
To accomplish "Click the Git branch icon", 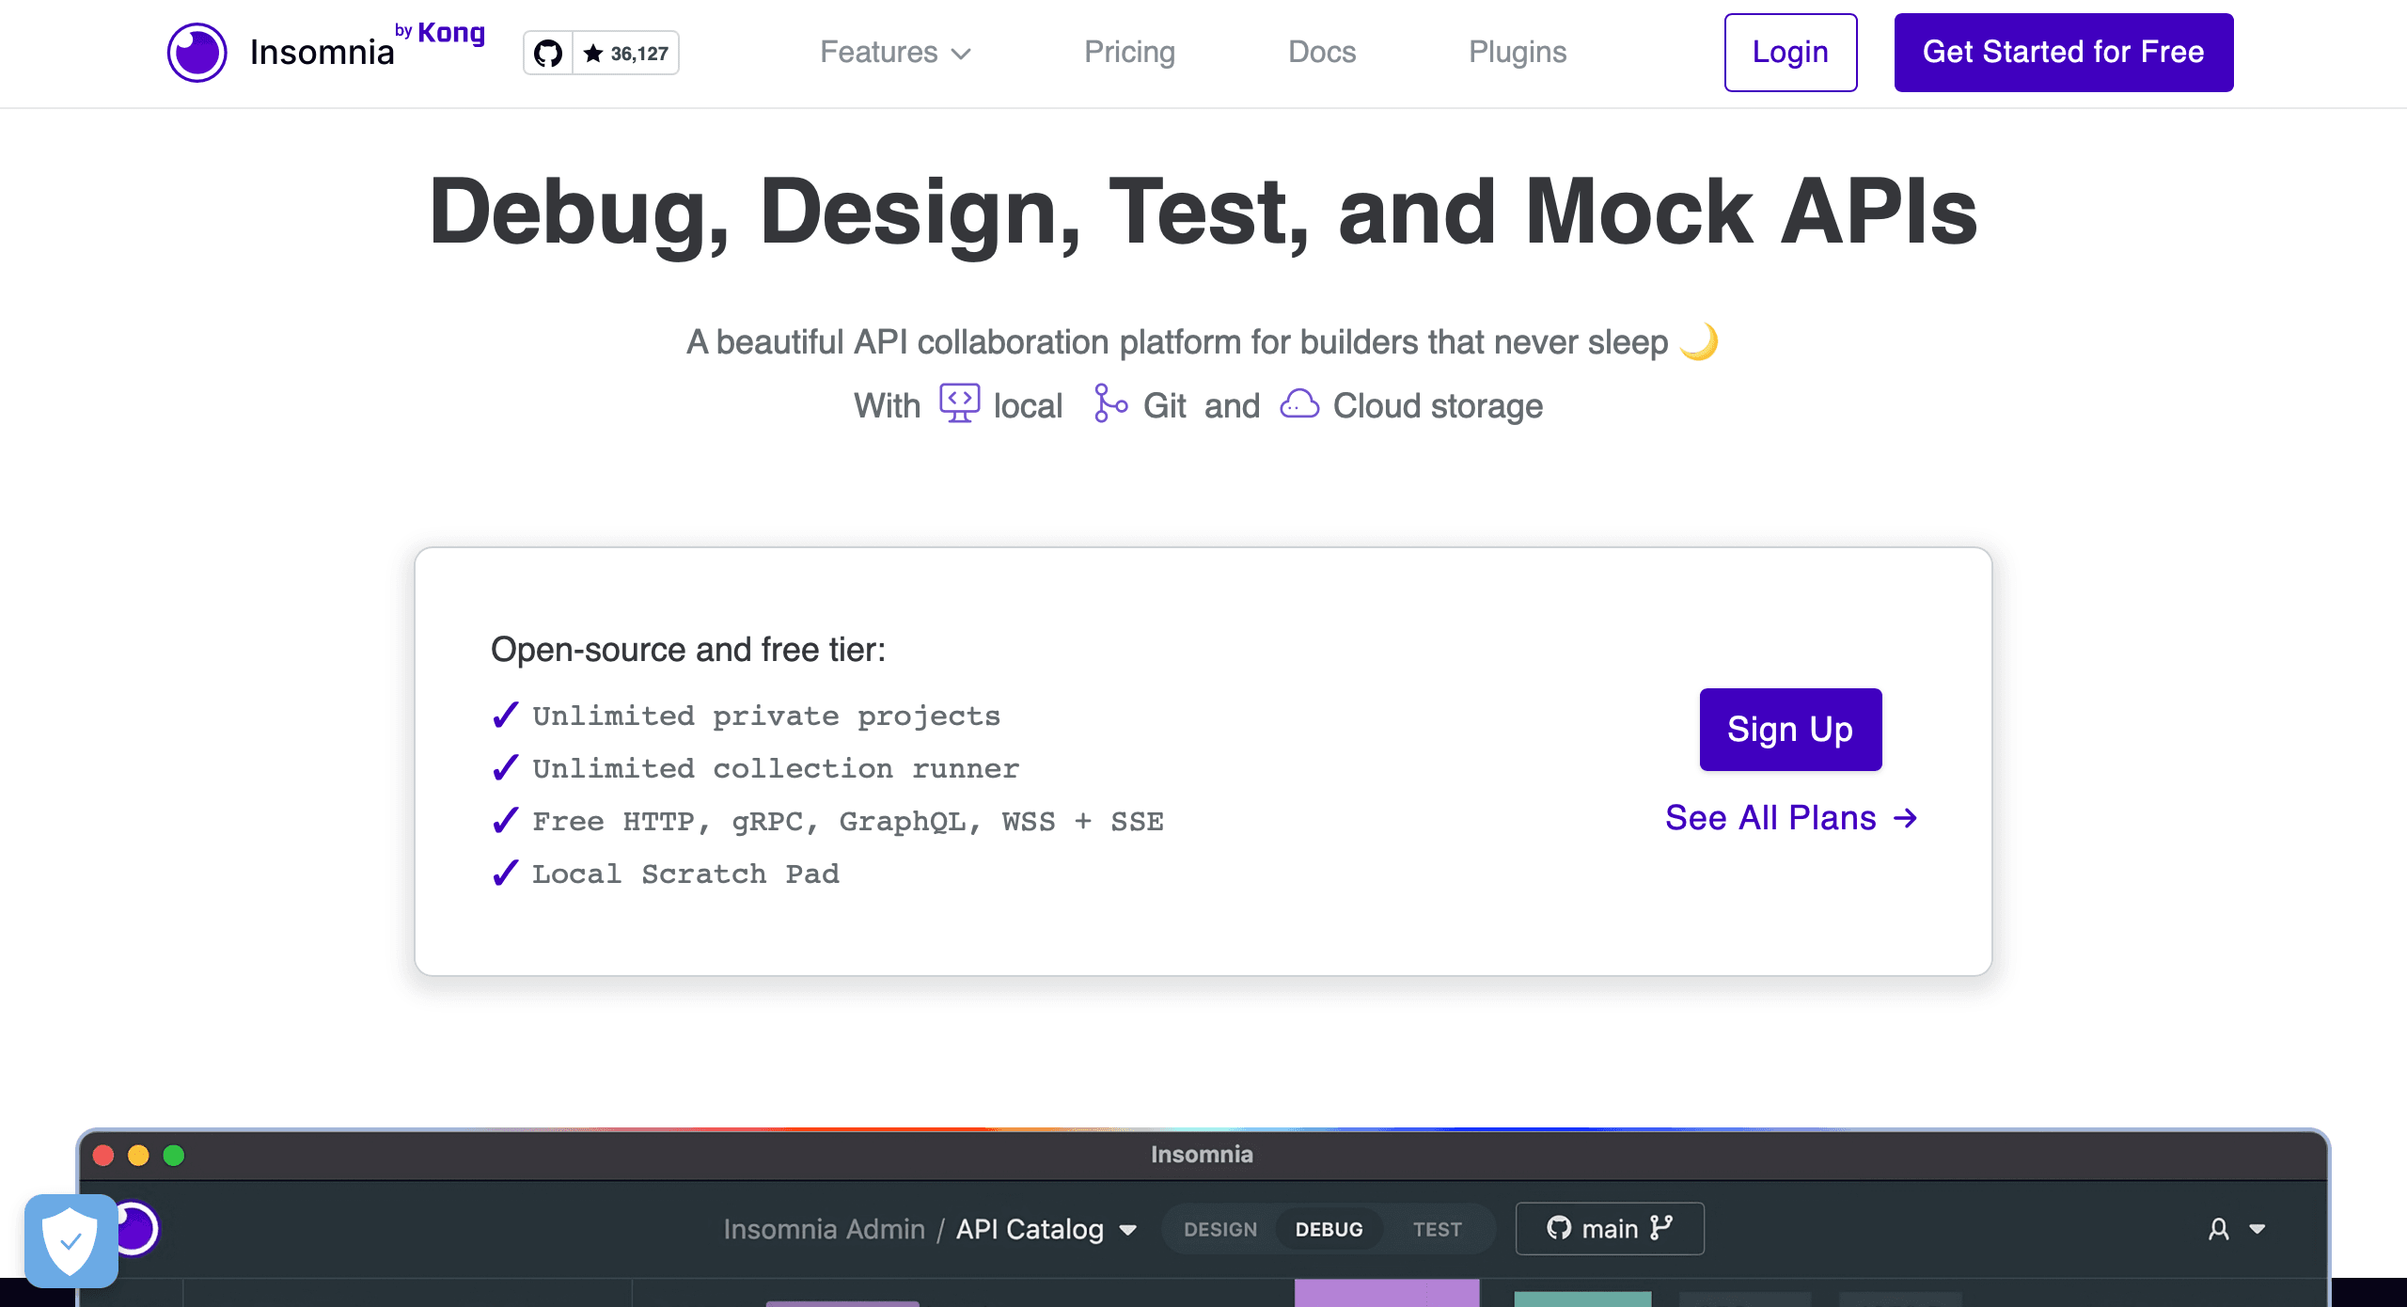I will click(x=1109, y=403).
